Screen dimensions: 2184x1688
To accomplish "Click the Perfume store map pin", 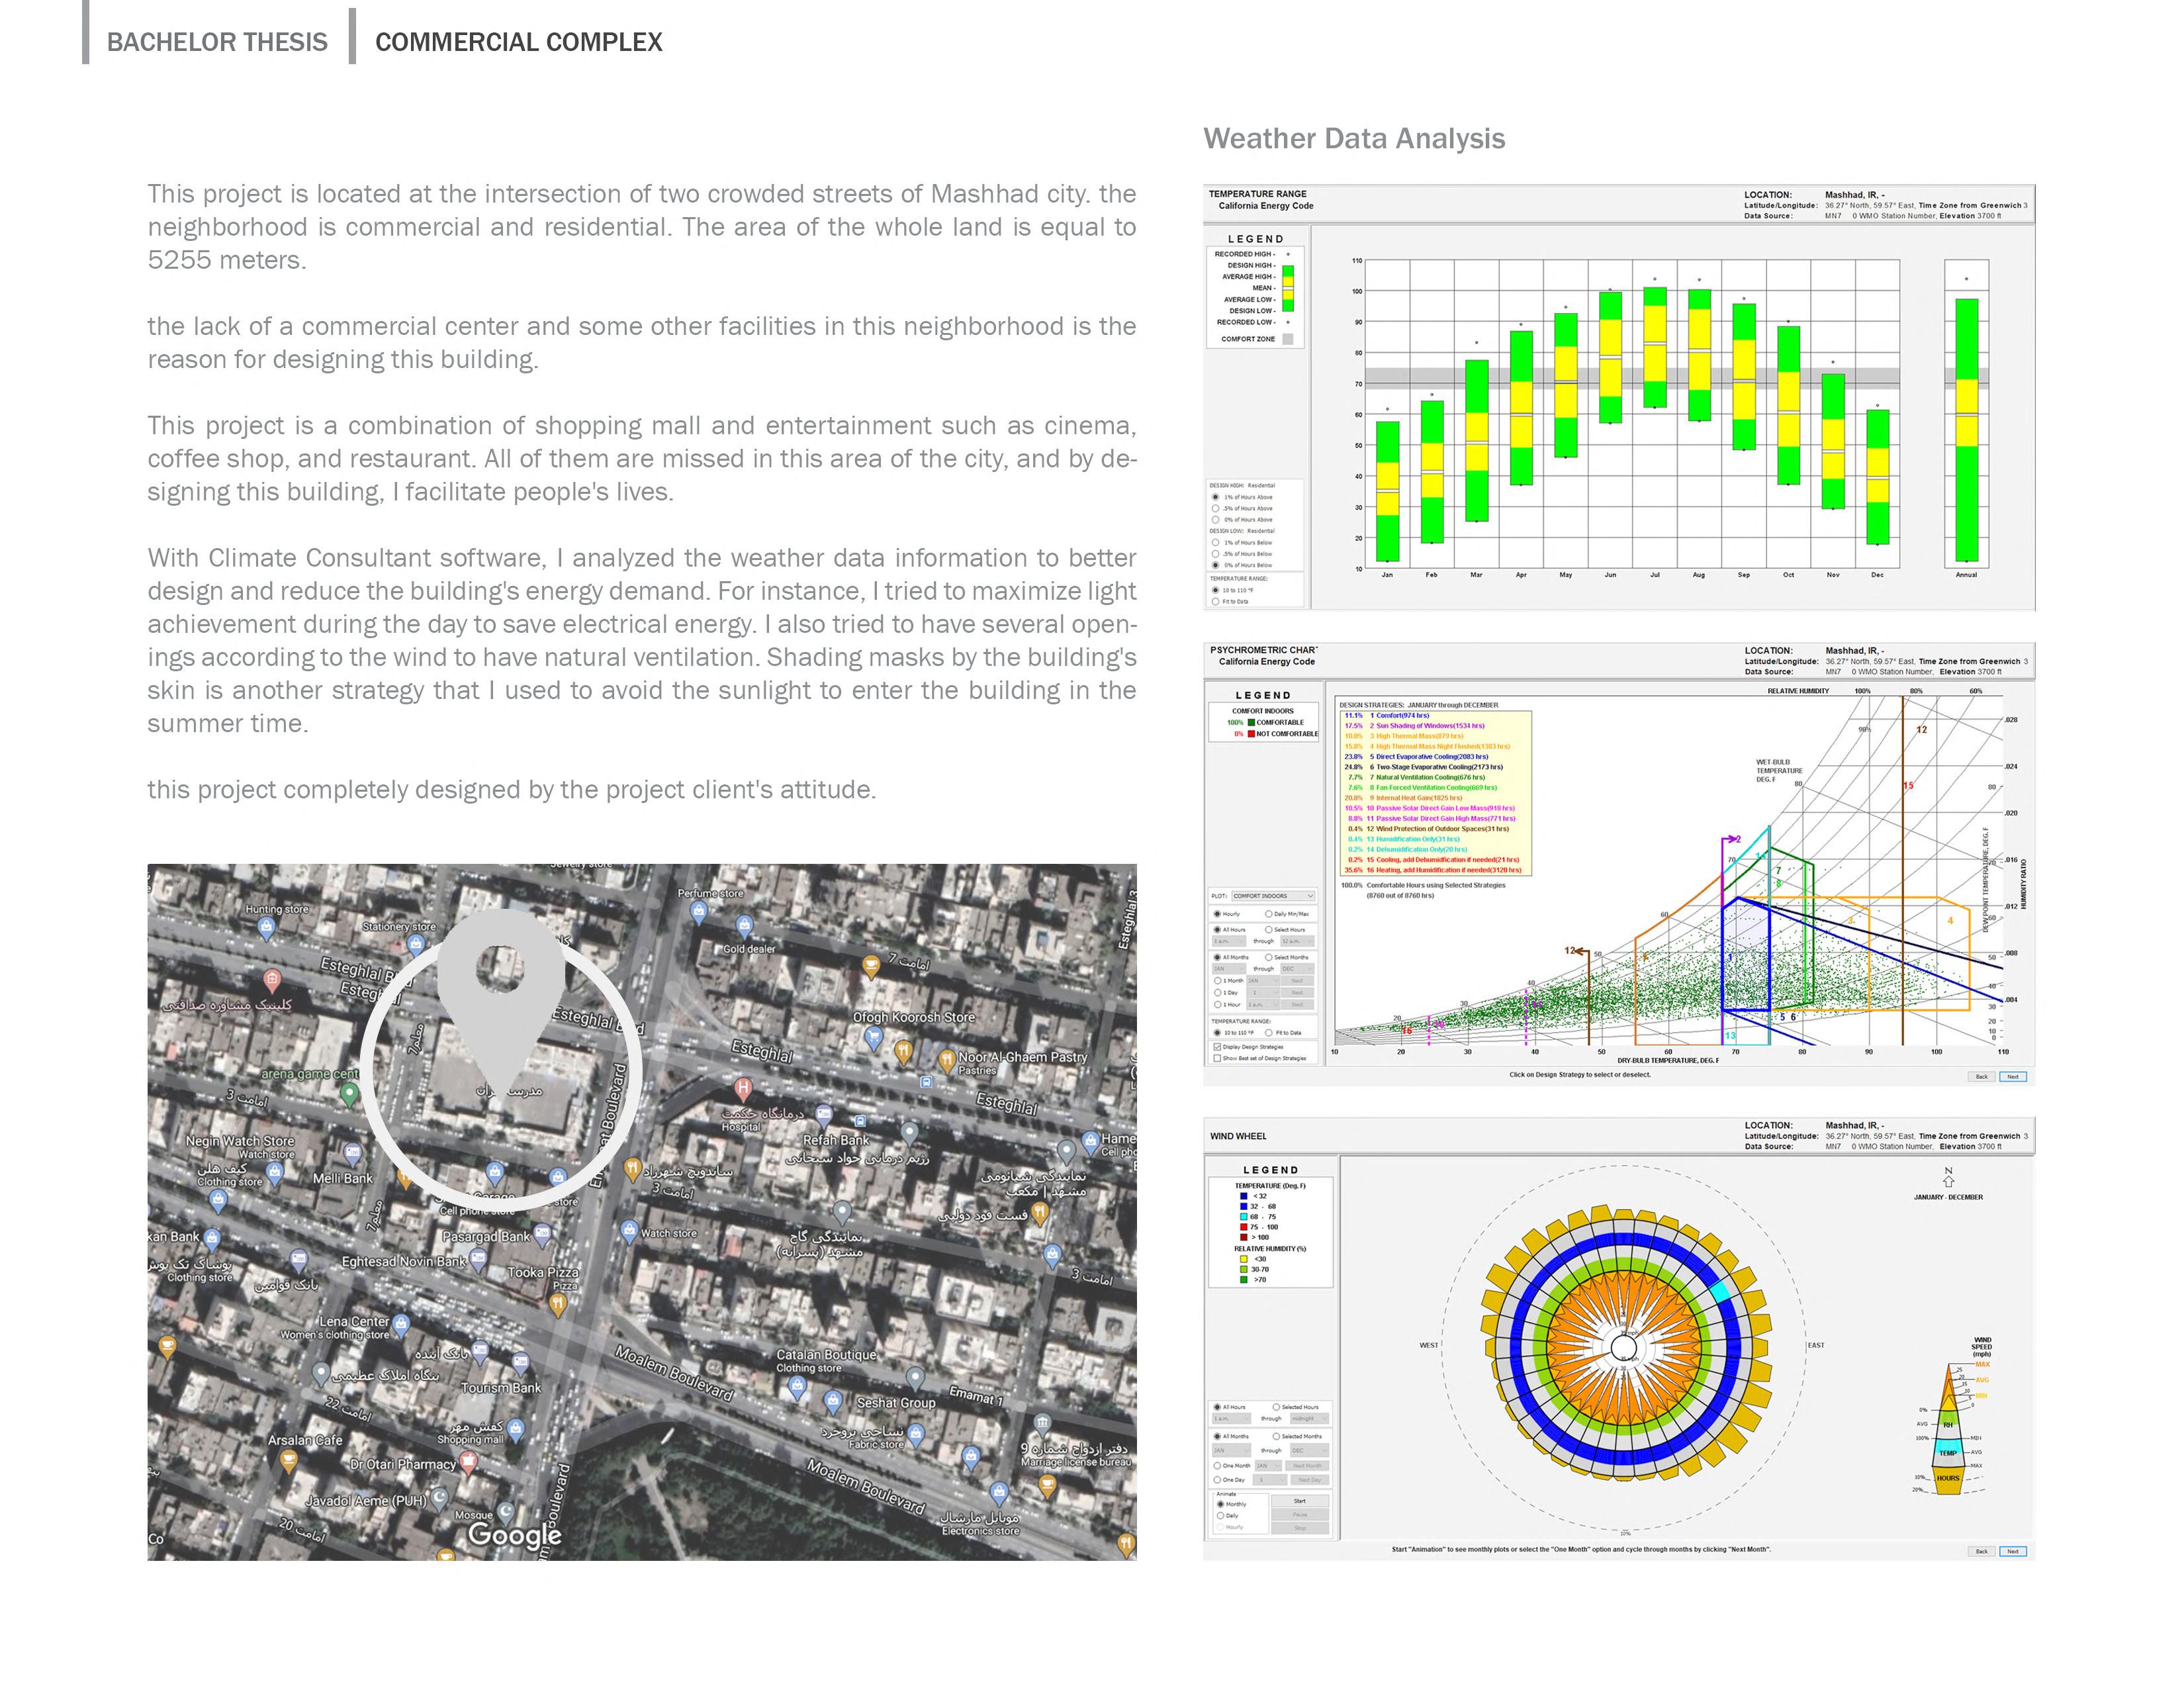I will pos(699,911).
